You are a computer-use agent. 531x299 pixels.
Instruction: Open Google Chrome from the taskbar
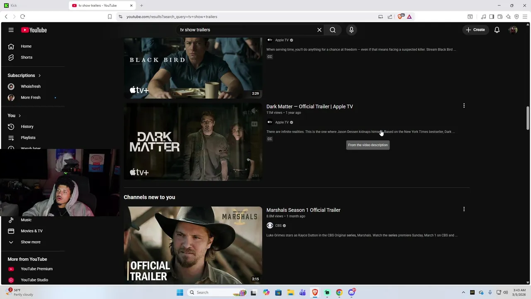tap(339, 292)
